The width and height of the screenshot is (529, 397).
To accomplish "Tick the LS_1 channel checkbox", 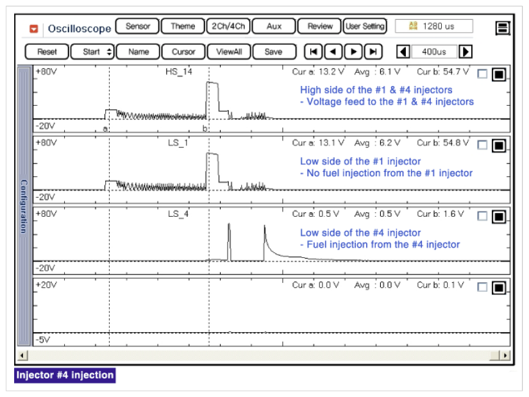I will tap(482, 145).
